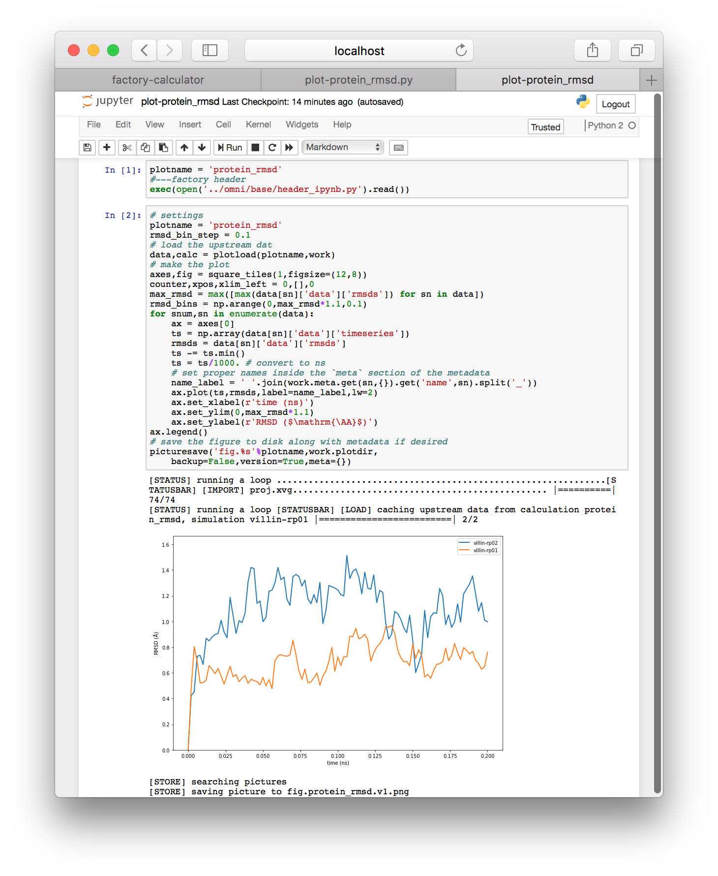Copy selected cells icon
The height and width of the screenshot is (876, 718).
point(145,147)
